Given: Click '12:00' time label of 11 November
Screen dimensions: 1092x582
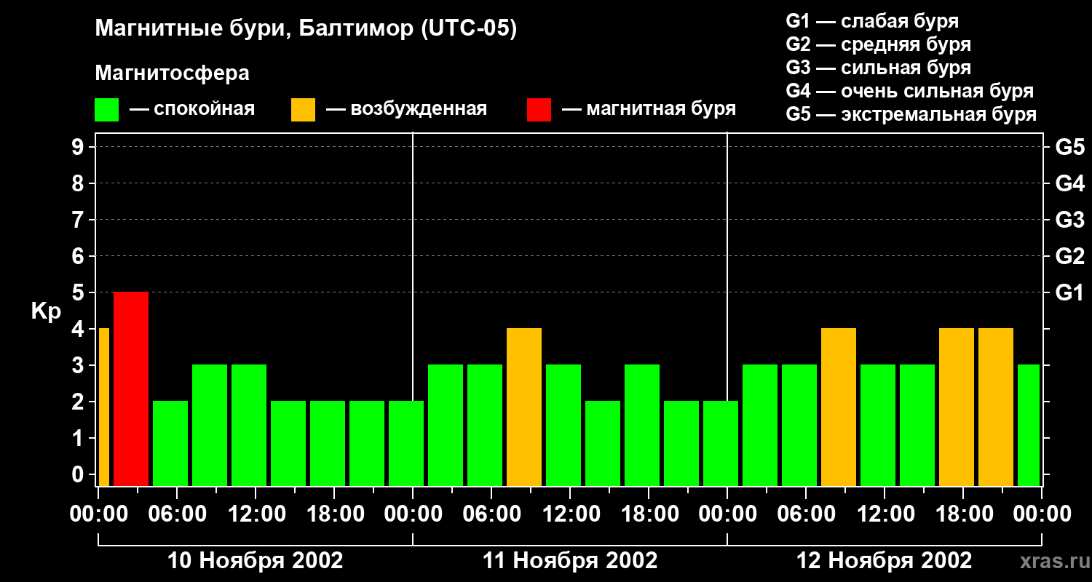Looking at the screenshot, I should (570, 514).
